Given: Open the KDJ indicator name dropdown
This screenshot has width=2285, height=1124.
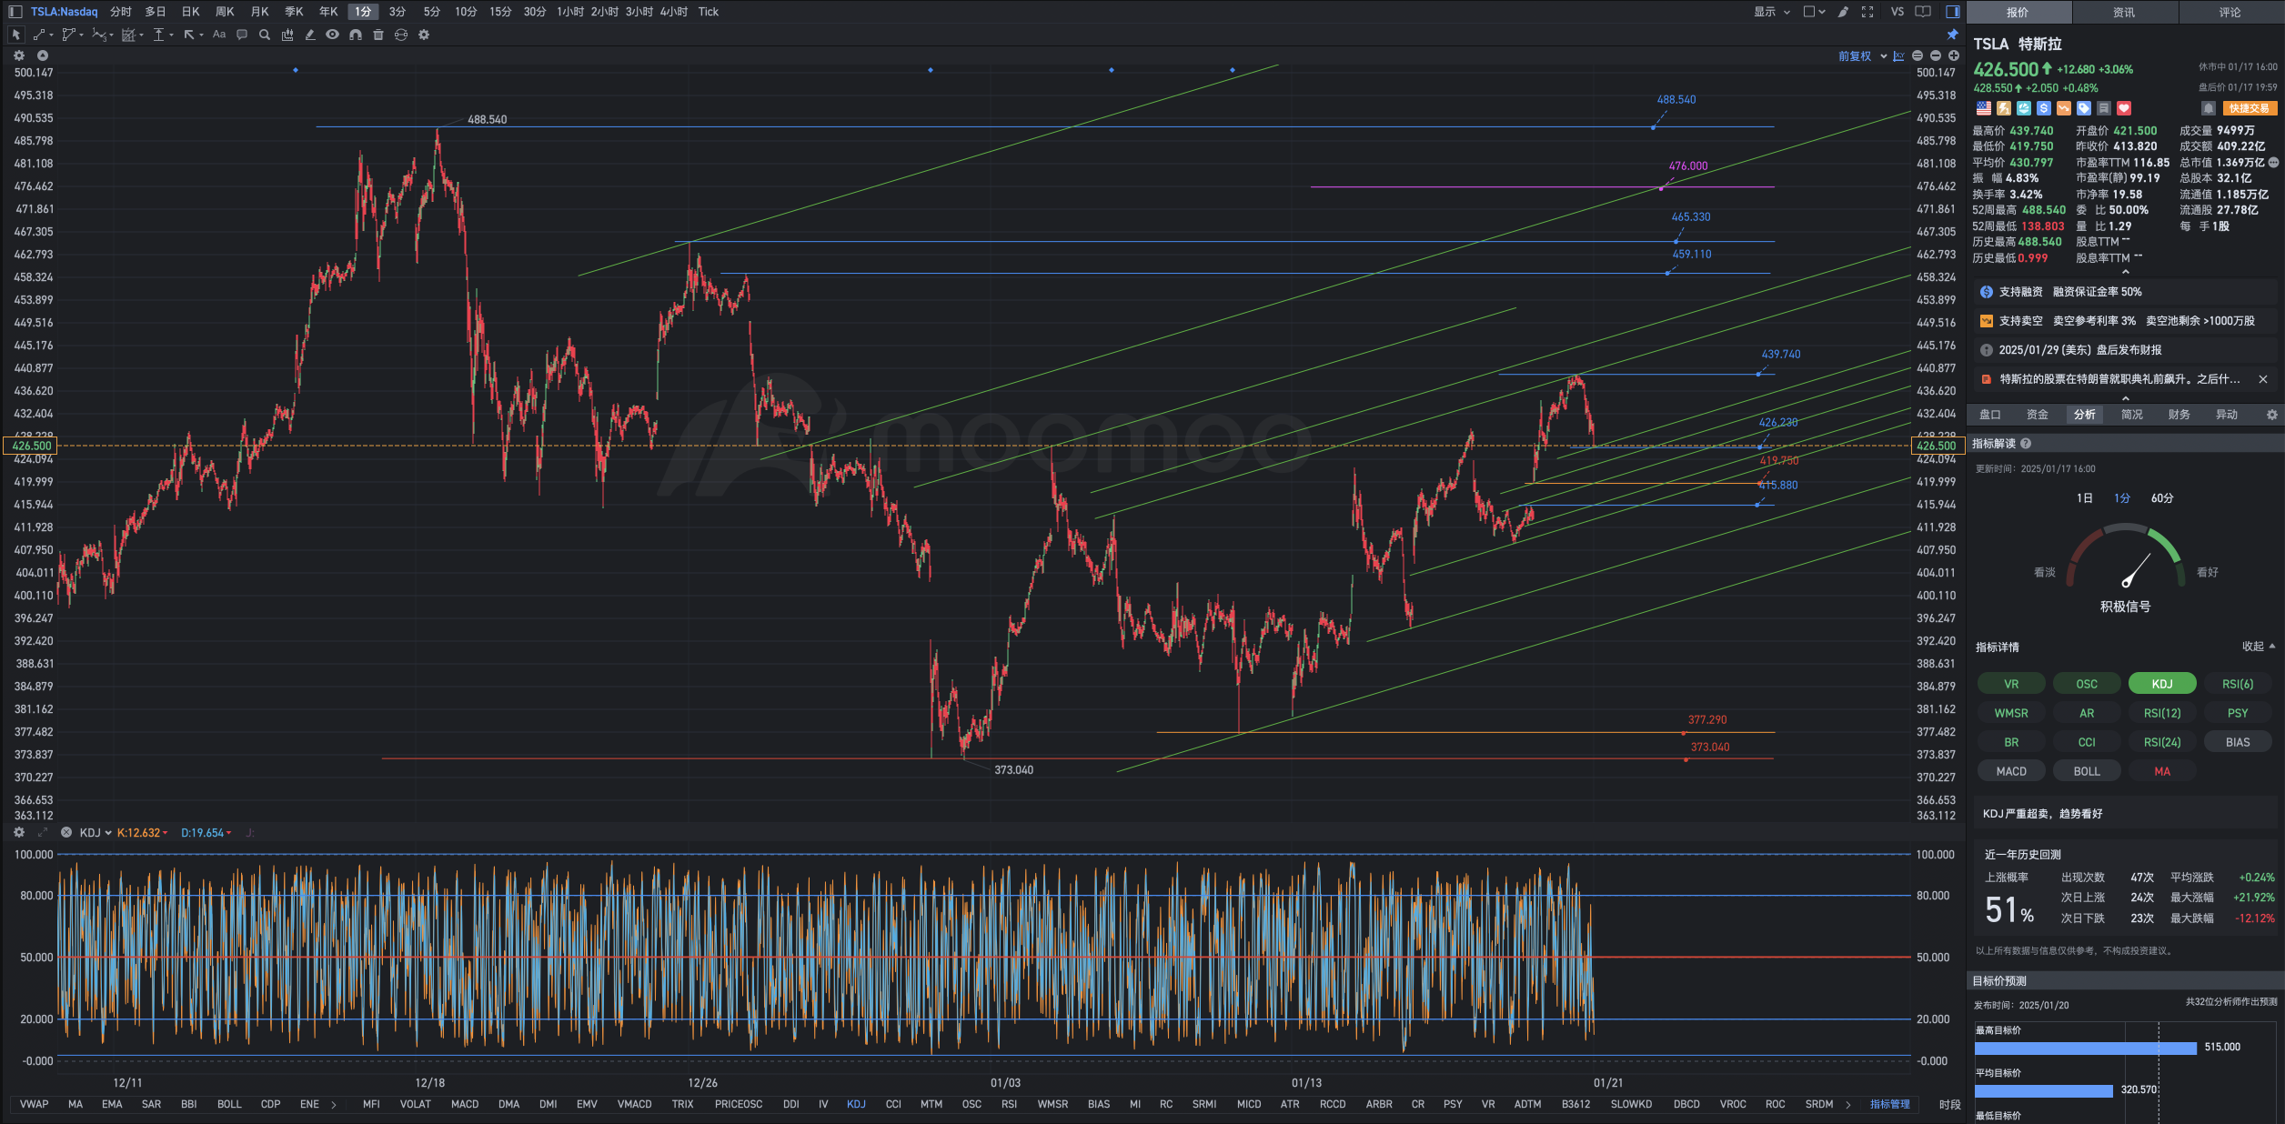Looking at the screenshot, I should click(x=96, y=832).
